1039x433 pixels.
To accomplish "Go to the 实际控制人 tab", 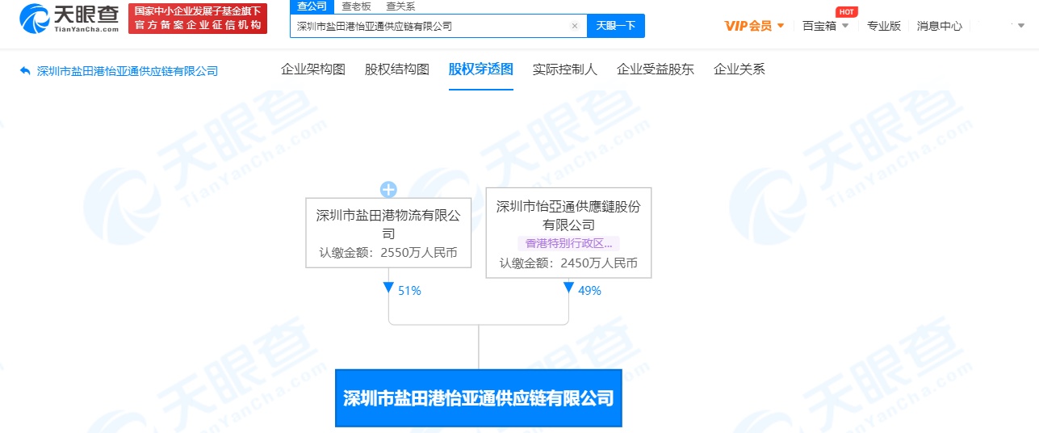I will point(565,69).
